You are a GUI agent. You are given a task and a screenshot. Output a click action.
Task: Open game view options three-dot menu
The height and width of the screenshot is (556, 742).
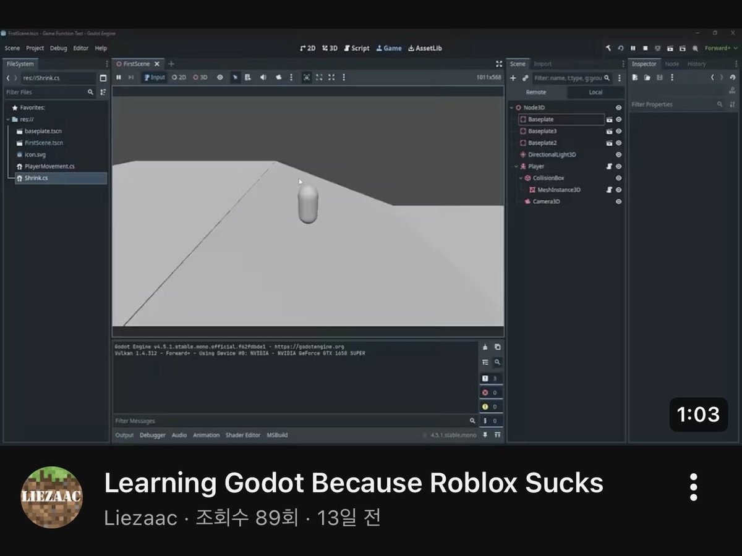[344, 77]
